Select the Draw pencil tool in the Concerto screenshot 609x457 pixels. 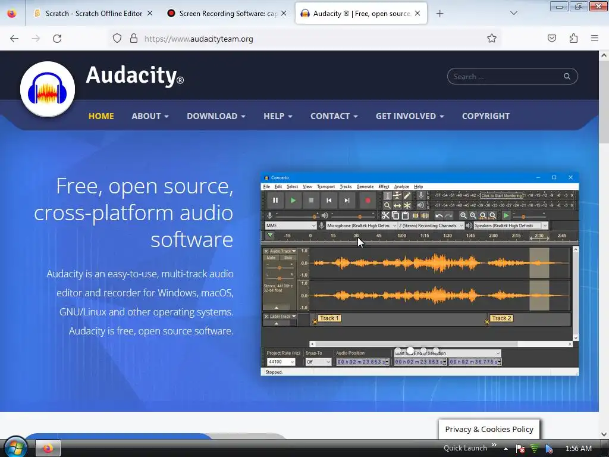click(407, 195)
